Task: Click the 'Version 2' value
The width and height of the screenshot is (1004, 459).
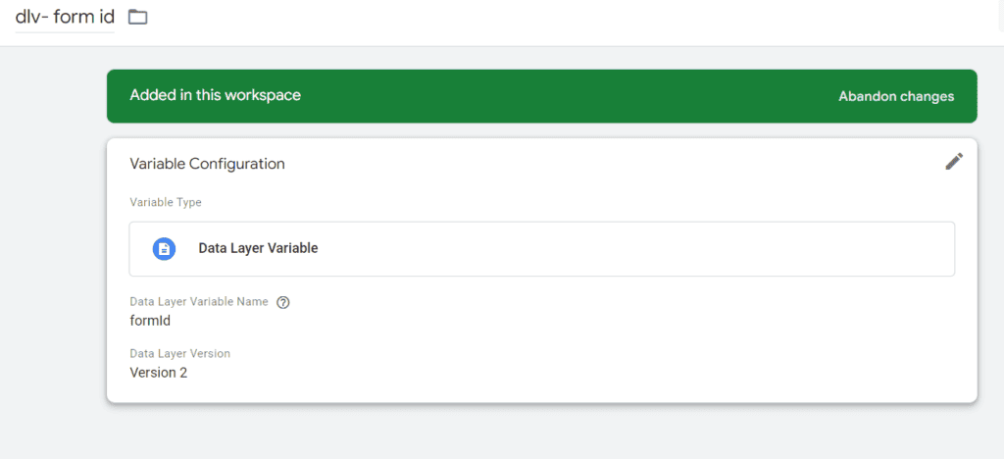Action: 158,372
